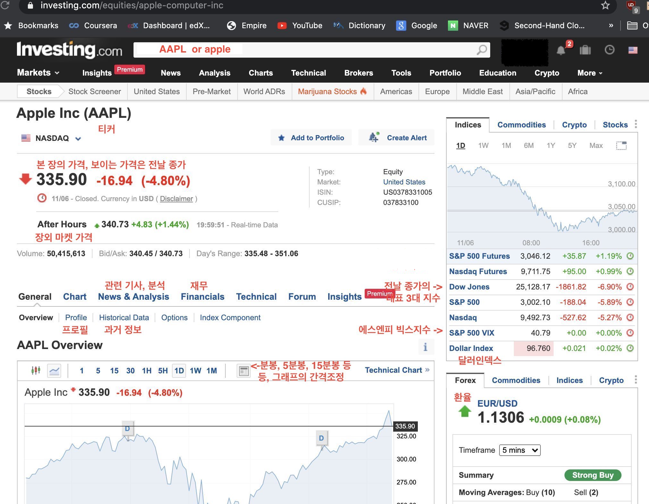Show more bookmarks chevron
Image resolution: width=649 pixels, height=504 pixels.
point(611,26)
